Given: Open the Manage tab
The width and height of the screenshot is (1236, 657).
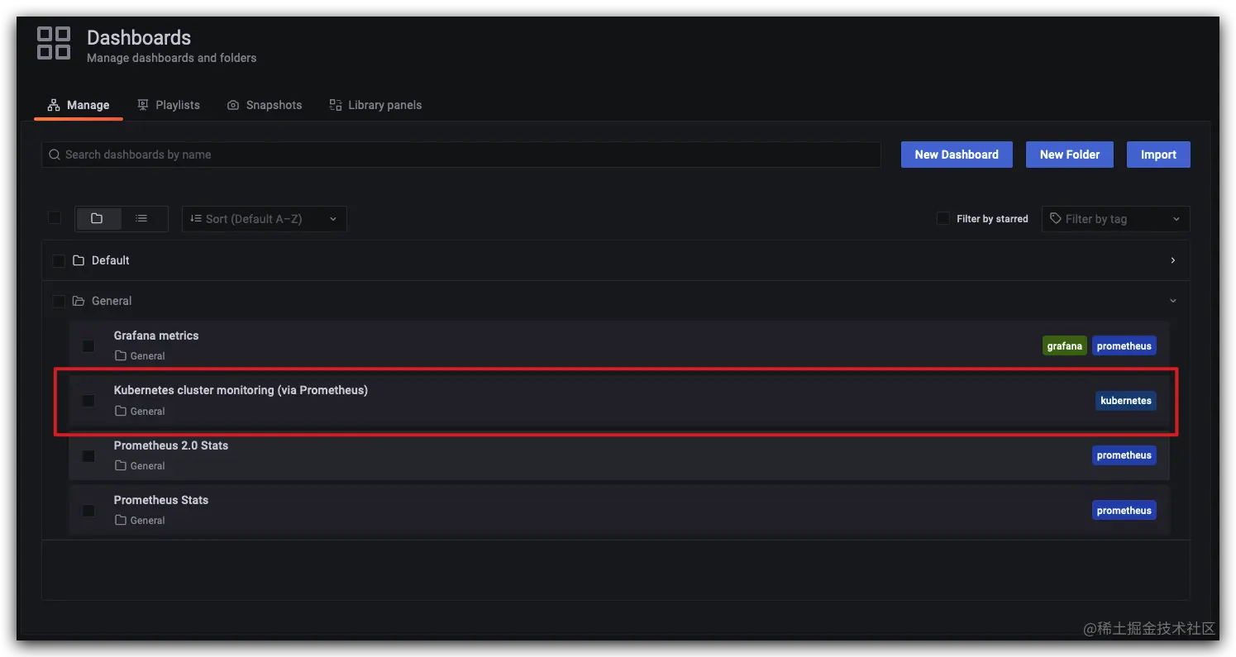Looking at the screenshot, I should 79,105.
